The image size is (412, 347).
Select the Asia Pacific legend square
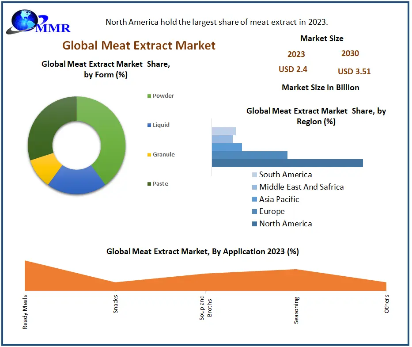[254, 199]
